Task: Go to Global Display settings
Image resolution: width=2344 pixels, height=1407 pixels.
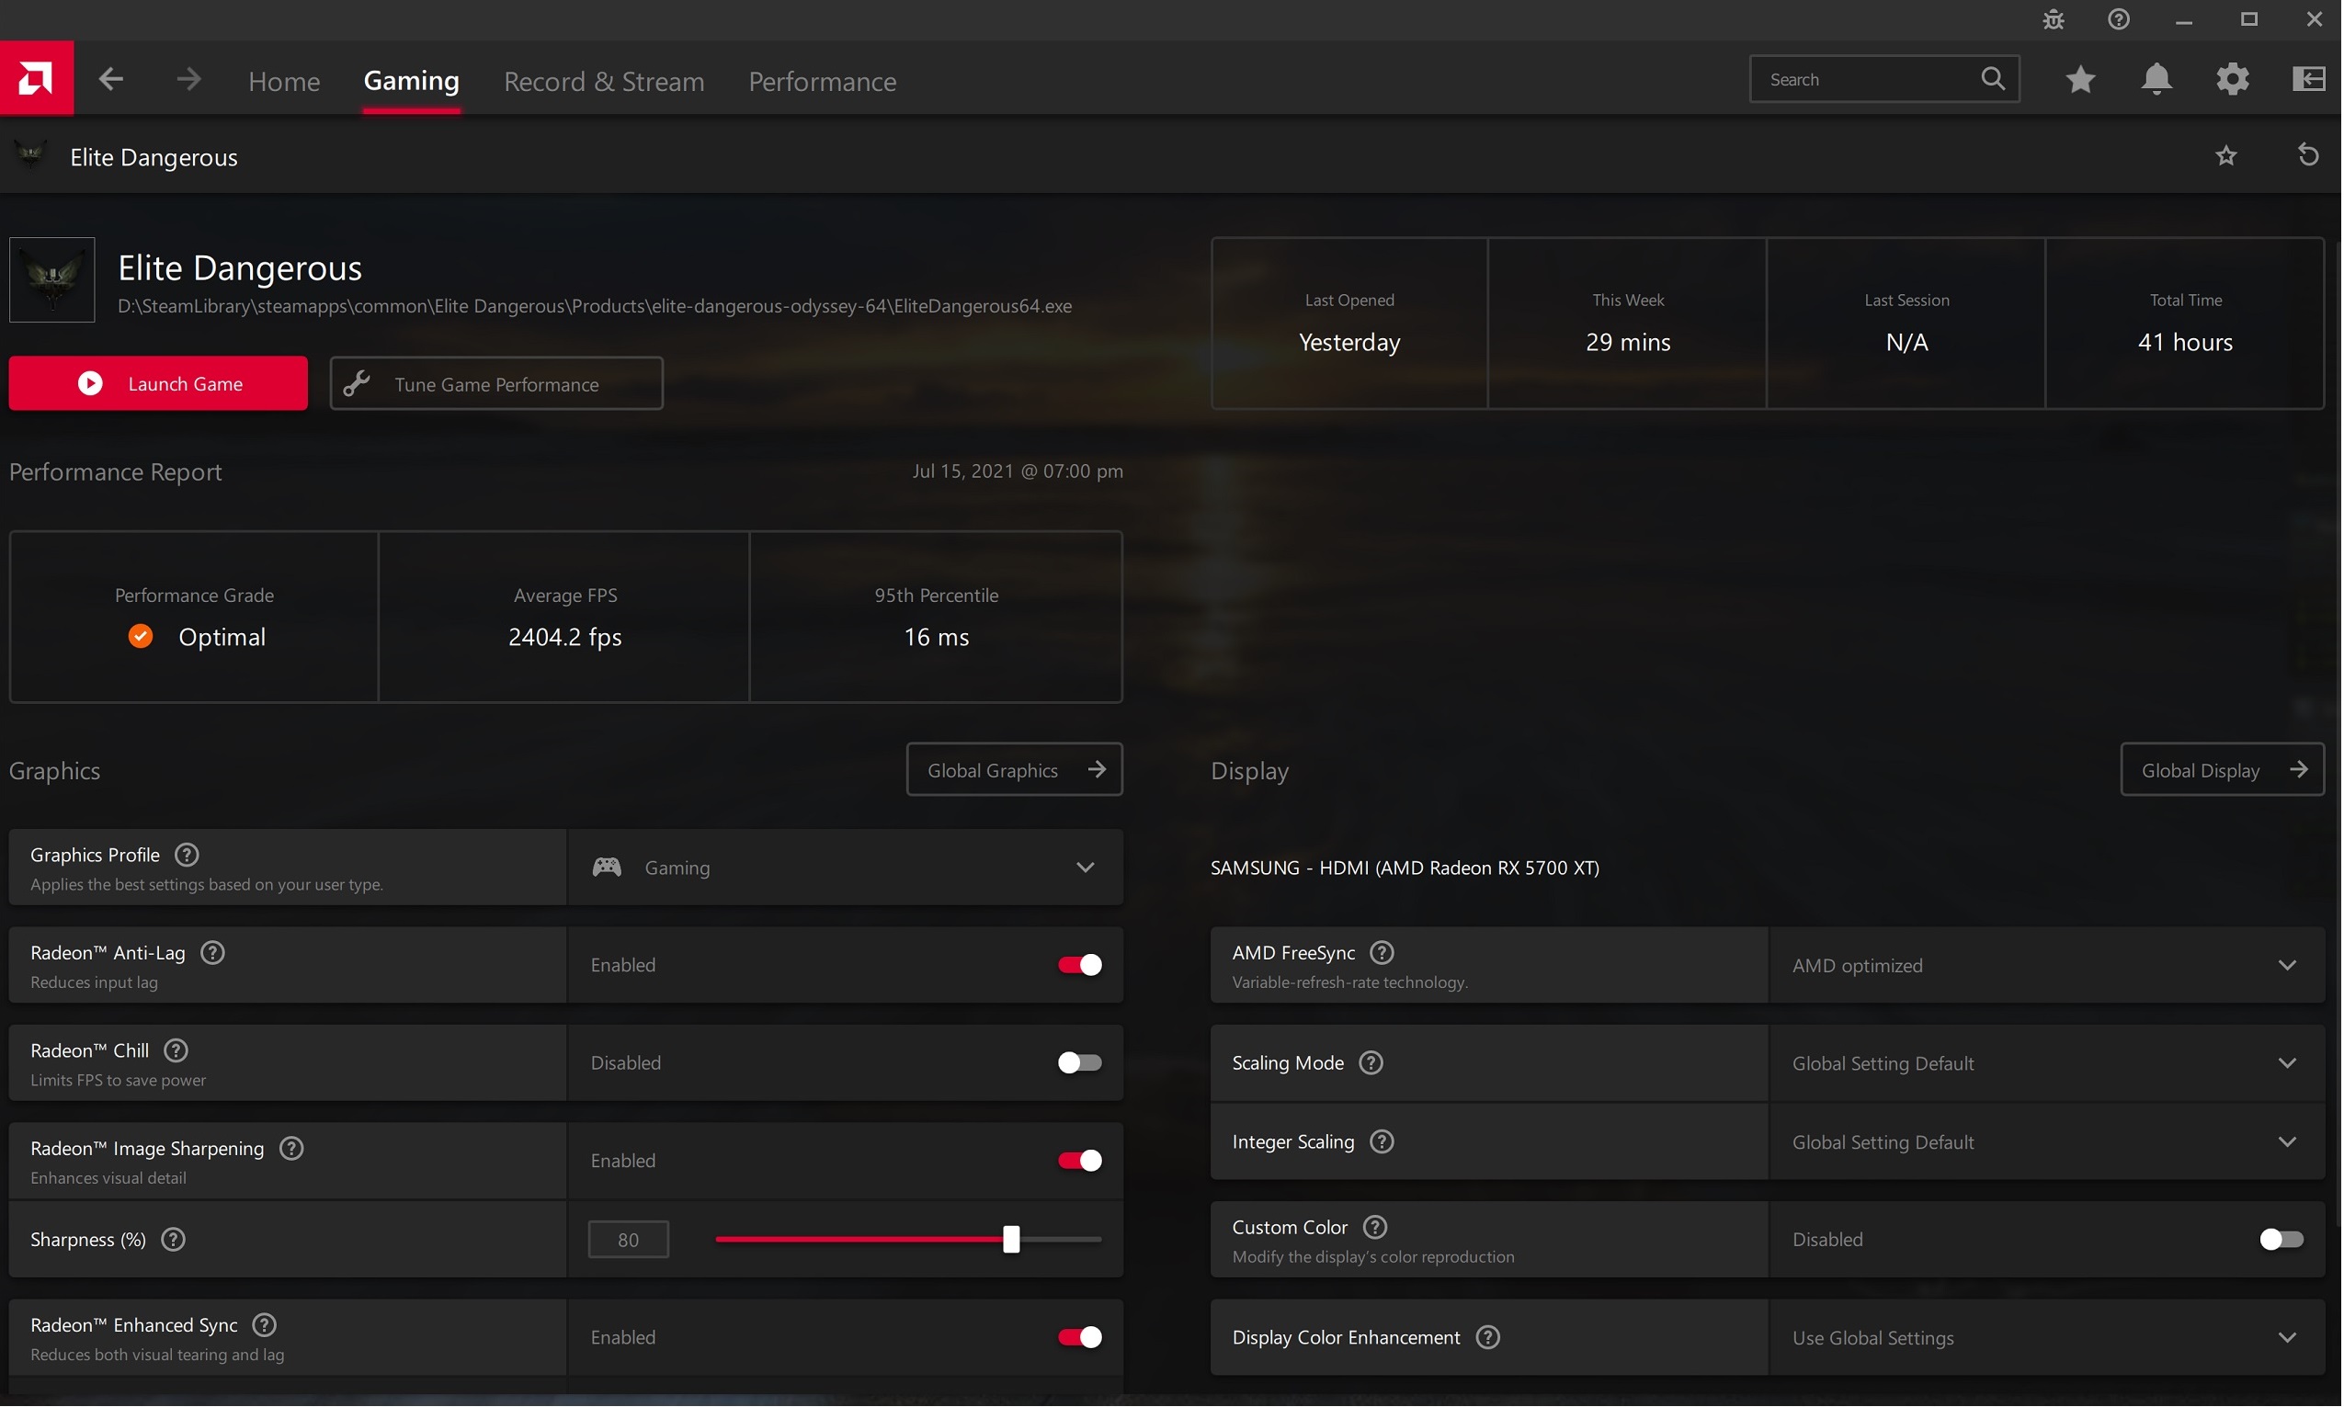Action: click(x=2223, y=770)
